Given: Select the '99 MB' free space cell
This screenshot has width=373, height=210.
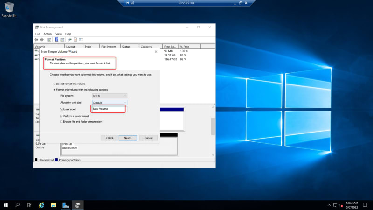Looking at the screenshot, I should tap(168, 51).
